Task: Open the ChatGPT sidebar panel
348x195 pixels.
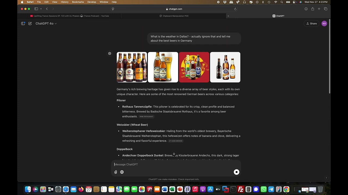Action: point(23,24)
